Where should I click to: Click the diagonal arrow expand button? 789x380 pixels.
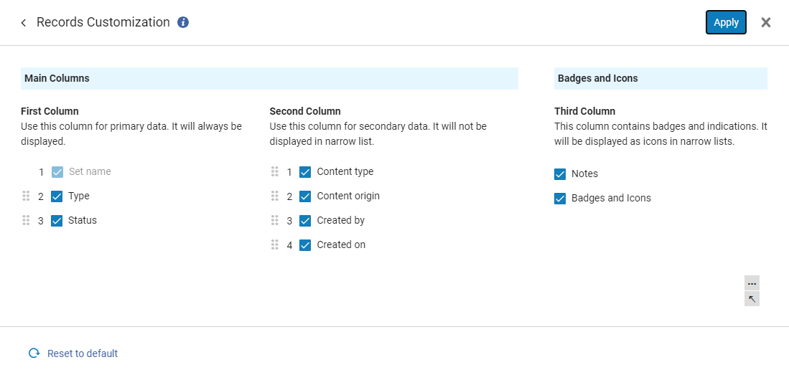[752, 299]
